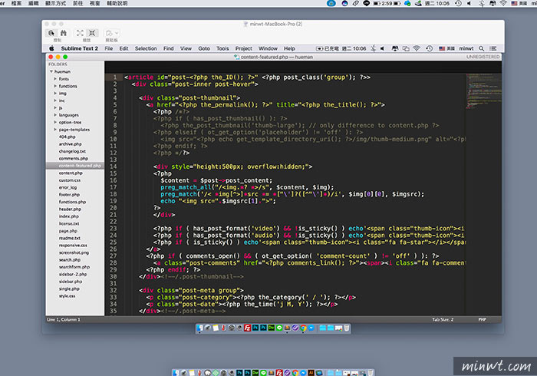Open 404.php in the sidebar
537x376 pixels.
click(x=68, y=137)
